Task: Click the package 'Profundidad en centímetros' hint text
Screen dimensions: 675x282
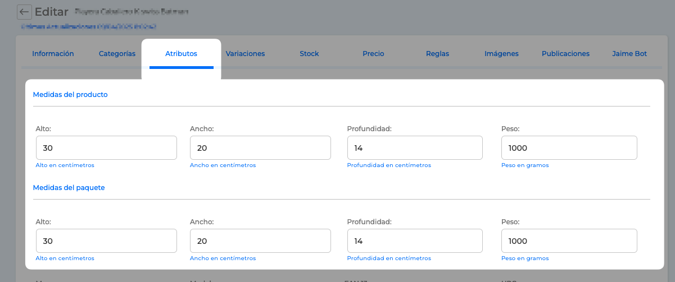Action: tap(389, 258)
